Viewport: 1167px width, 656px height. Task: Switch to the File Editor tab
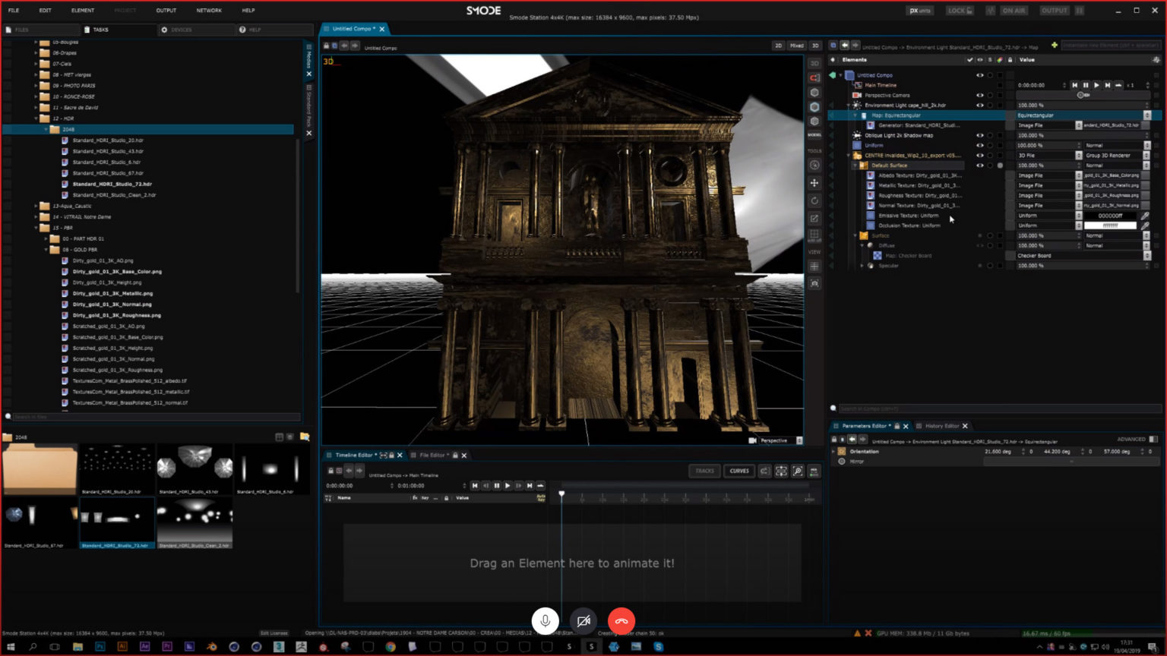(432, 456)
